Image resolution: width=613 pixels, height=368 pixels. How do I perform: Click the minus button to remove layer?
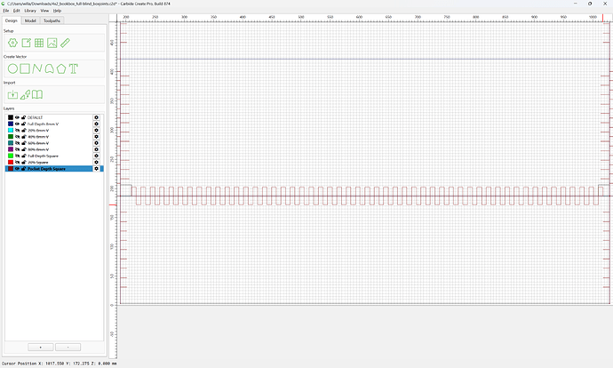tap(68, 348)
